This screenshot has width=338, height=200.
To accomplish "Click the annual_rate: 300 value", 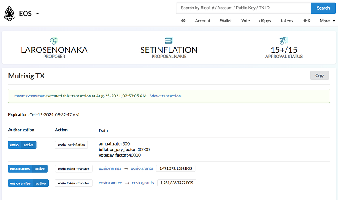I will pyautogui.click(x=114, y=143).
